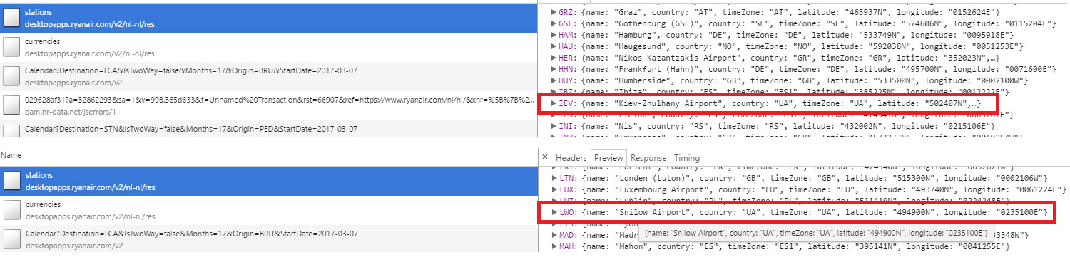Click the Name column header
The width and height of the screenshot is (1070, 262).
coord(11,155)
